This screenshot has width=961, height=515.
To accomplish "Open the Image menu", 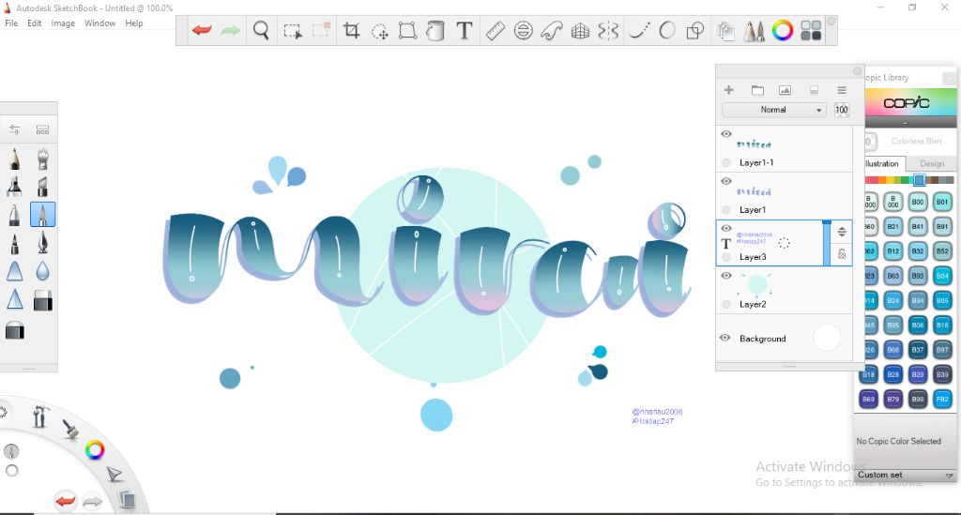I will (63, 23).
